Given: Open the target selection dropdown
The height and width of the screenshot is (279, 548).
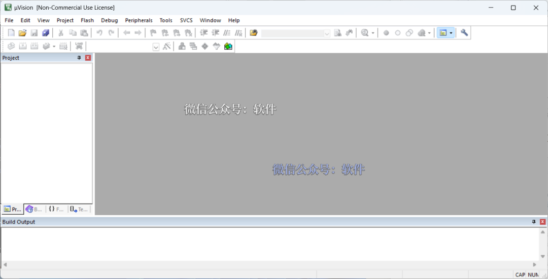Looking at the screenshot, I should tap(156, 47).
